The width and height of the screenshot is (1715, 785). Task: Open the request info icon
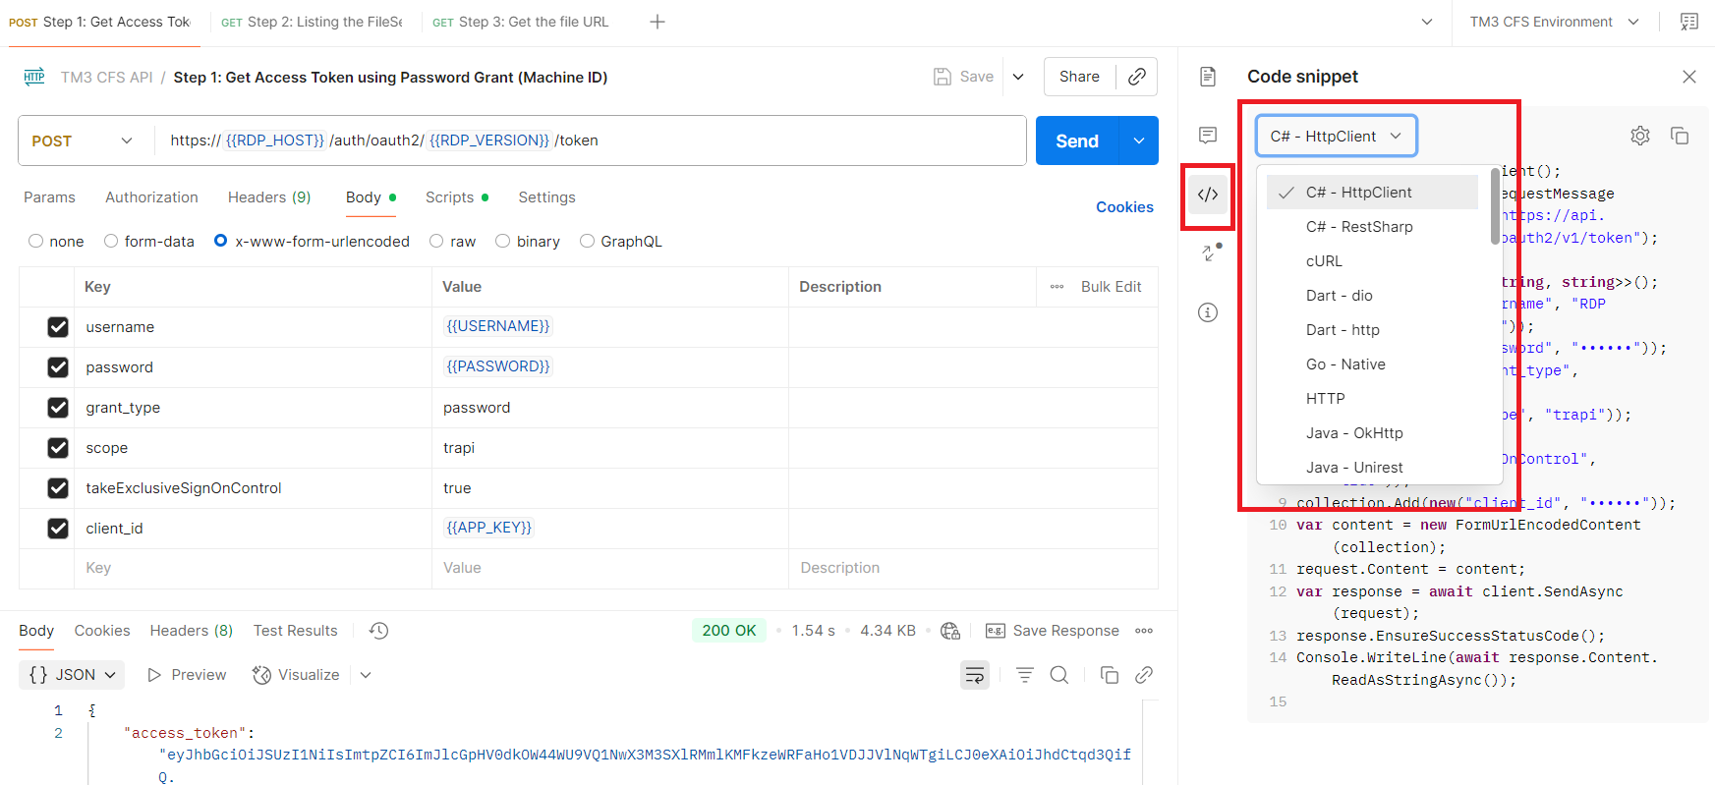tap(1208, 312)
